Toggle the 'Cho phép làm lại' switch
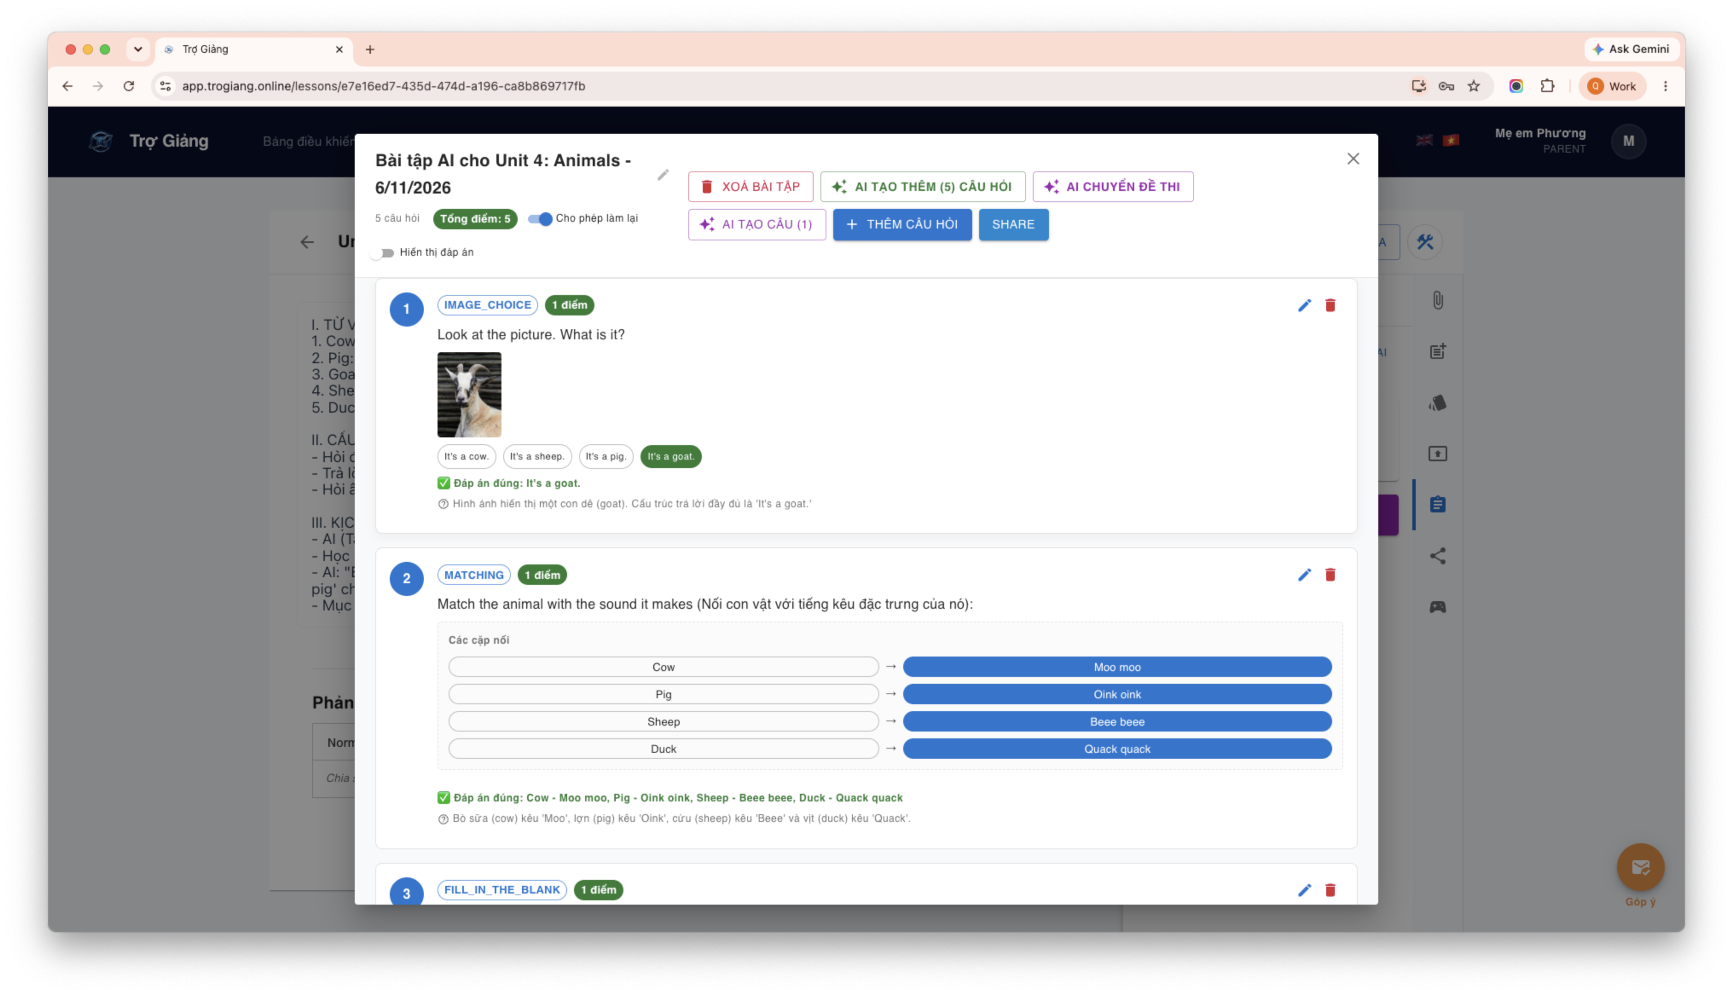 [540, 219]
